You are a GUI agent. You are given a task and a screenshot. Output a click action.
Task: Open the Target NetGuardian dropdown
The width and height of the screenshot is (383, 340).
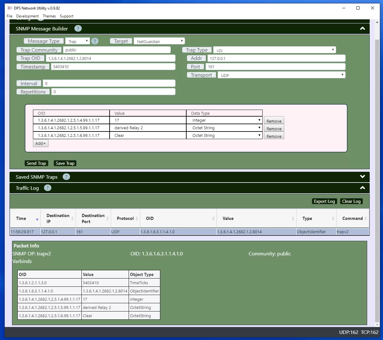coord(159,41)
